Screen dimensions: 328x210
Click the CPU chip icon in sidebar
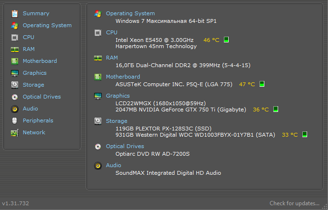pyautogui.click(x=15, y=37)
